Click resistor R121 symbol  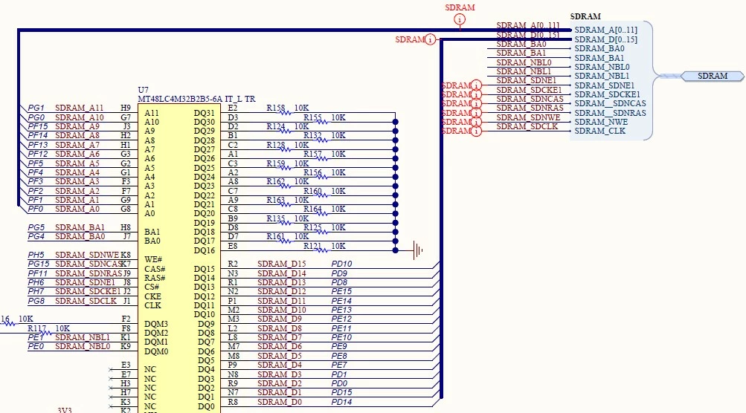point(322,250)
